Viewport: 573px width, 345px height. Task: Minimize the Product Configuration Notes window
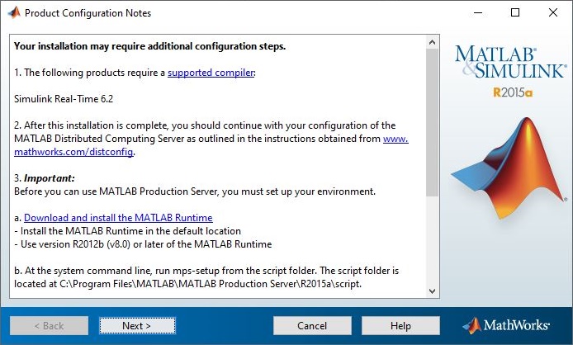tap(478, 12)
